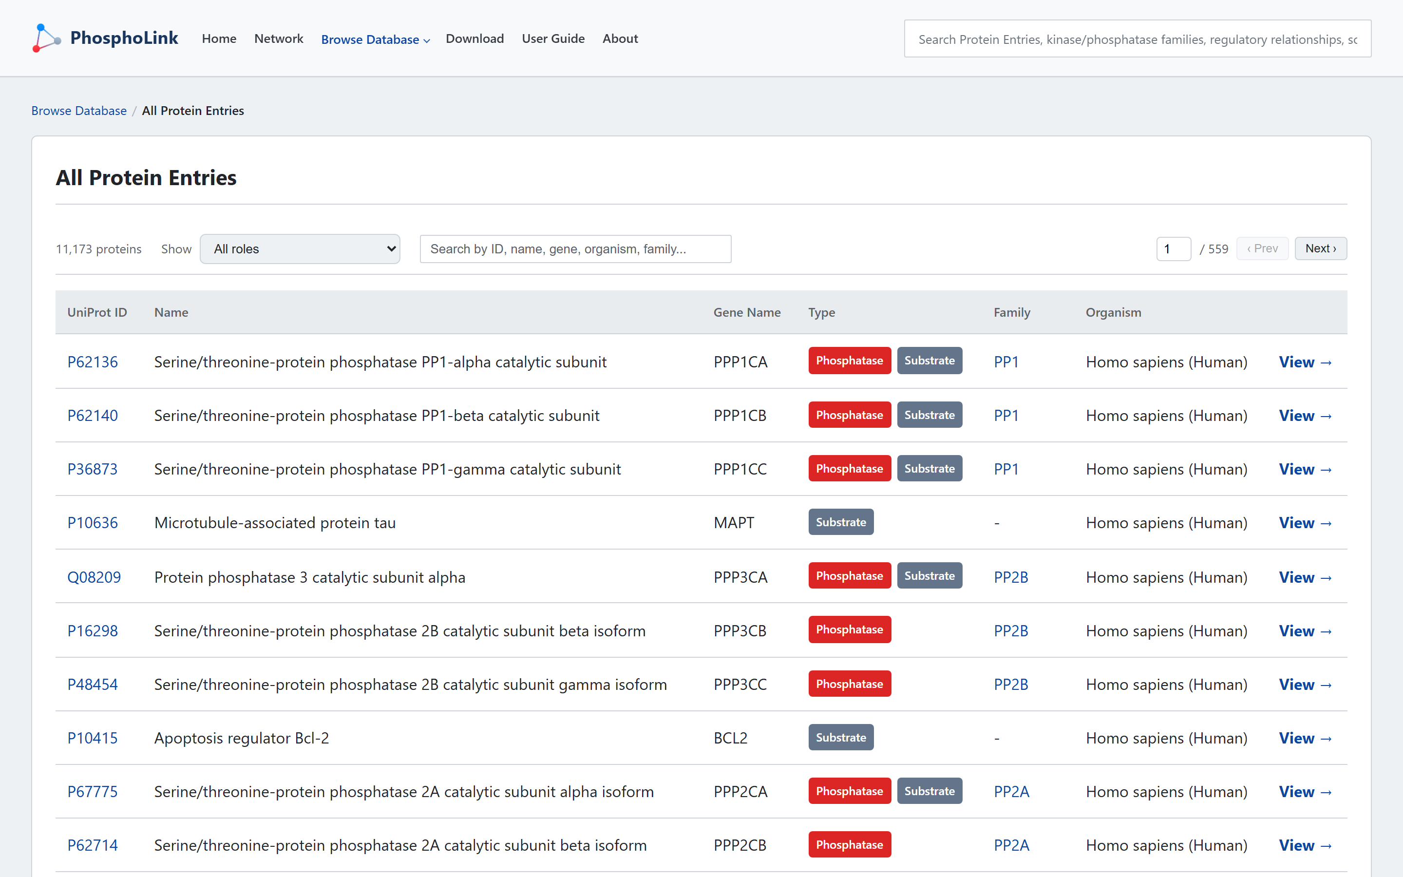
Task: Click the Browse Database breadcrumb link
Action: click(x=79, y=110)
